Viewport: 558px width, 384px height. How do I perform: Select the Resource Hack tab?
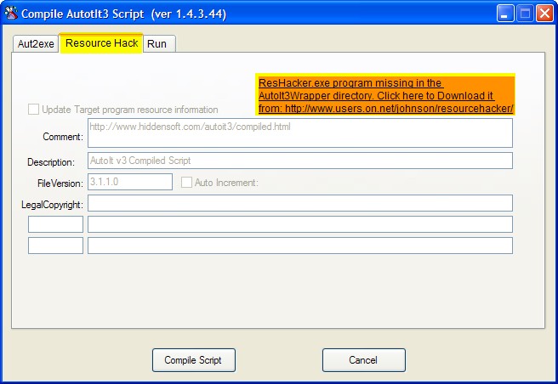coord(101,43)
